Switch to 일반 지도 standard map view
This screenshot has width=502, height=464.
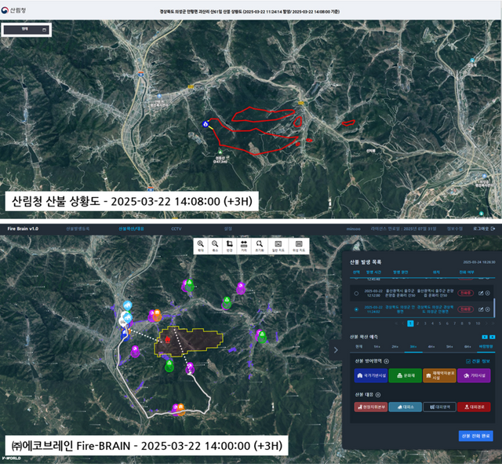pos(278,247)
